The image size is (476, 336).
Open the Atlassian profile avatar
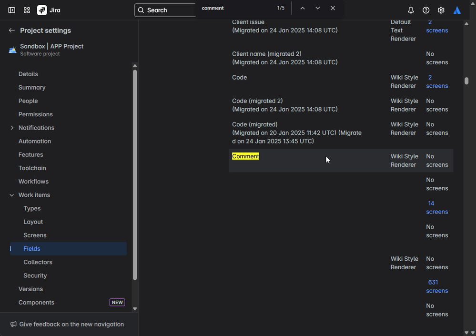(457, 10)
